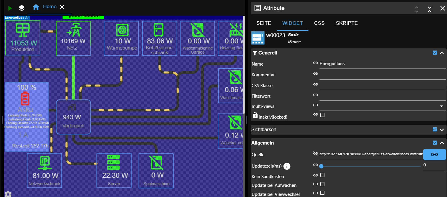Click the Home house icon in tab

tap(36, 7)
